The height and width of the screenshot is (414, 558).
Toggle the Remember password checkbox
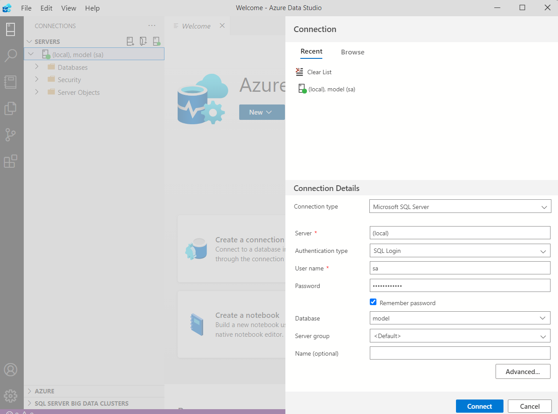pos(373,302)
